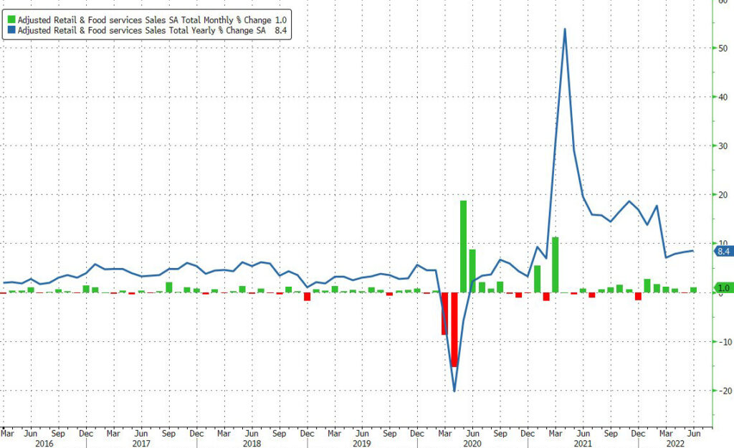Select the tallest green bar in 2020

pos(463,246)
